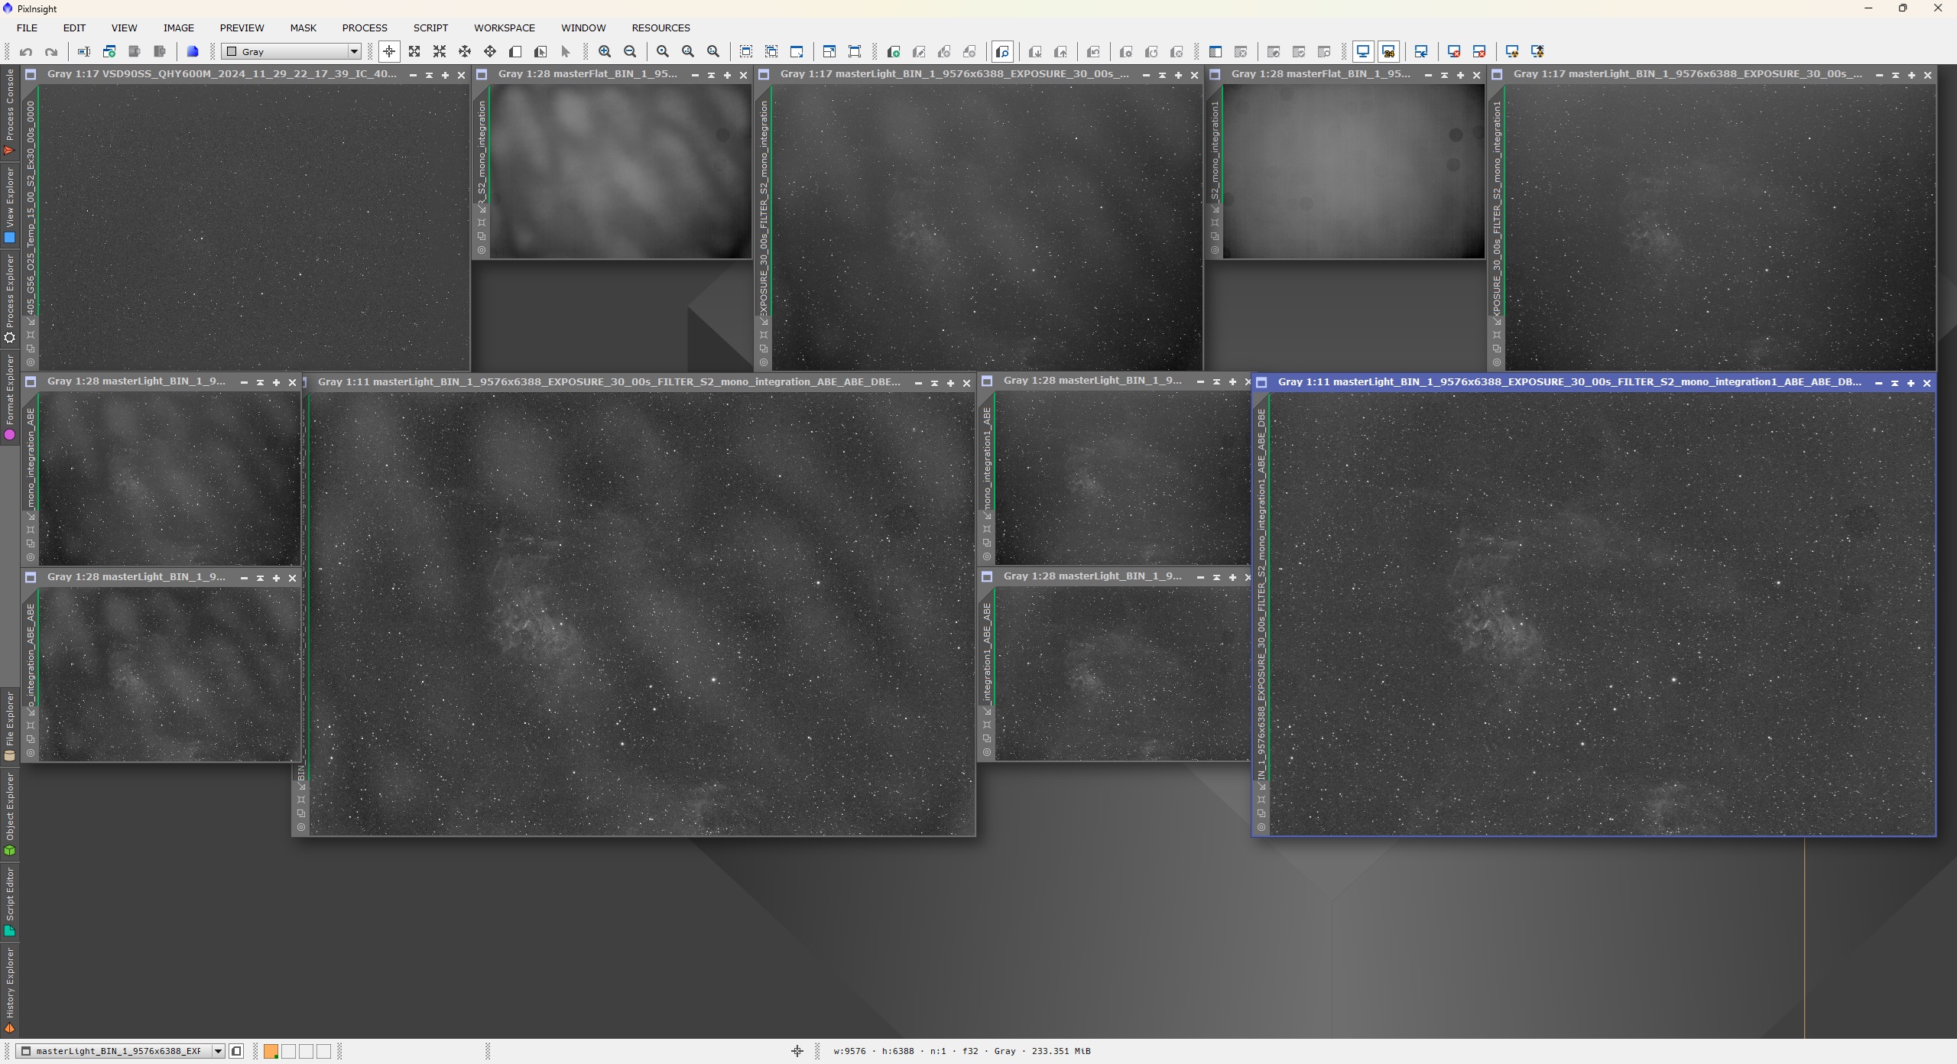Image resolution: width=1957 pixels, height=1064 pixels.
Task: Click the second magnifier zoom icon
Action: point(688,52)
